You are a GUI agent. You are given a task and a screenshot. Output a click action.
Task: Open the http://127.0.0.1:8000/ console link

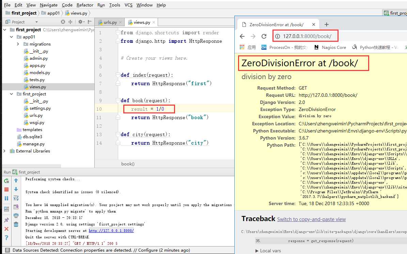111,231
